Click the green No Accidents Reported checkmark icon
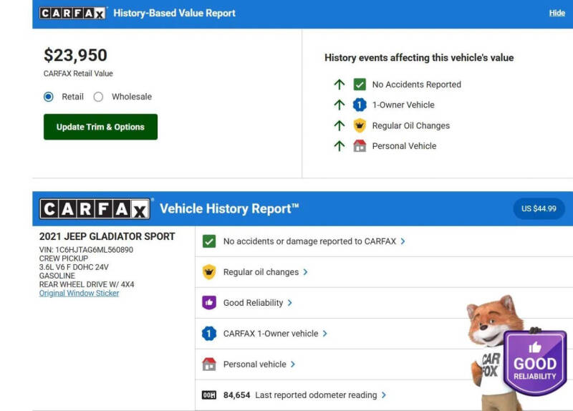573x411 pixels. [x=360, y=84]
